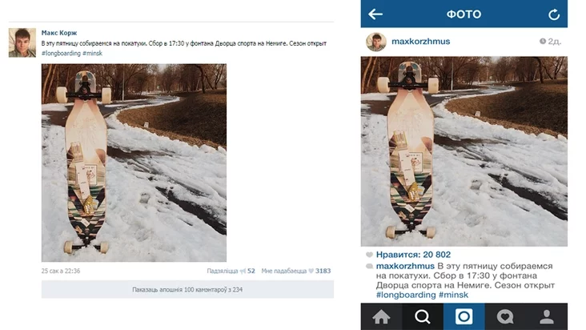Open maxkorzhmus username in Instagram header
586x330 pixels.
pos(421,42)
